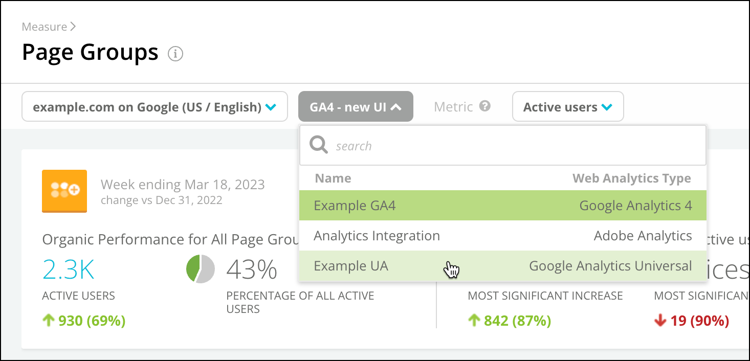
Task: Click the Web Analytics Type column header
Action: (632, 178)
